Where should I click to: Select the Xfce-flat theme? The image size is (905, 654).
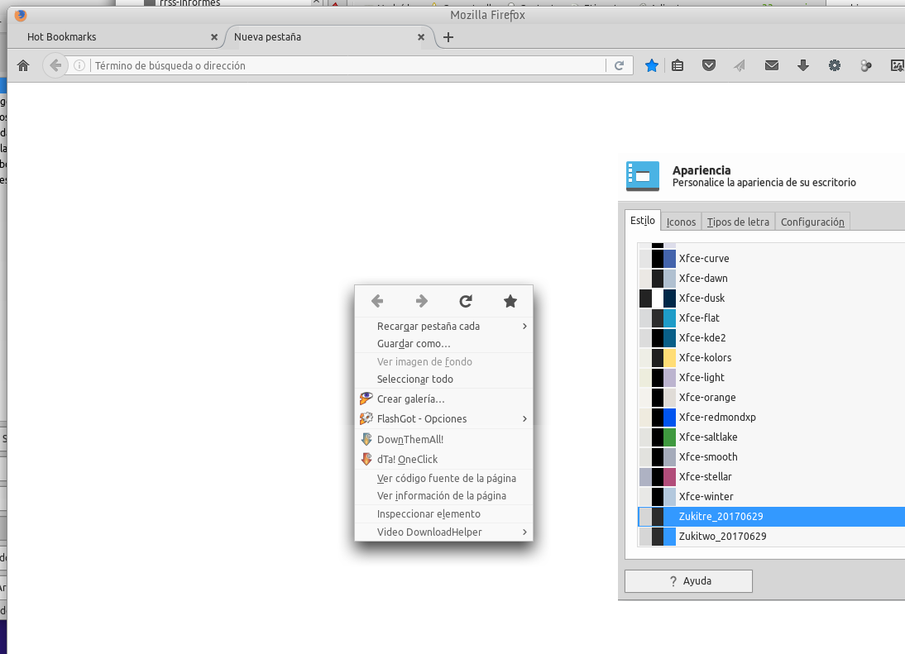[771, 317]
